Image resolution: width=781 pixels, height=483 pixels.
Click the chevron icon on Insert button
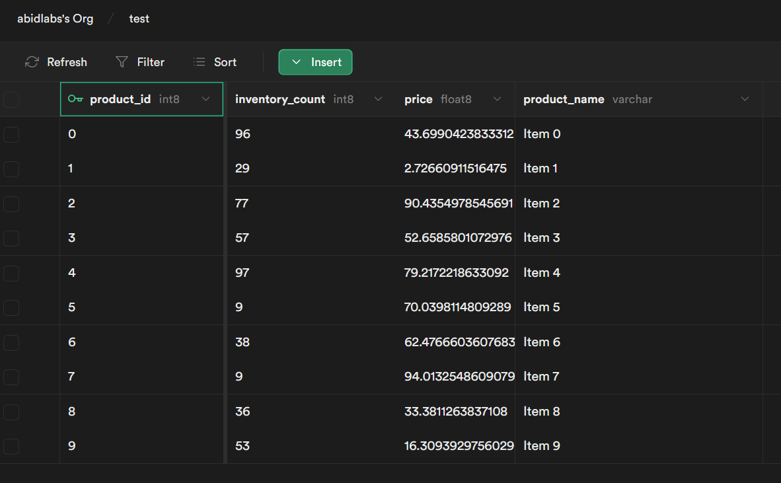coord(296,62)
